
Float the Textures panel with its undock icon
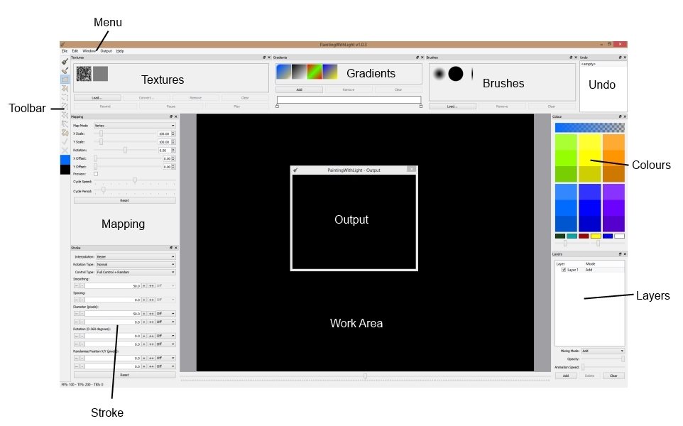coord(264,58)
